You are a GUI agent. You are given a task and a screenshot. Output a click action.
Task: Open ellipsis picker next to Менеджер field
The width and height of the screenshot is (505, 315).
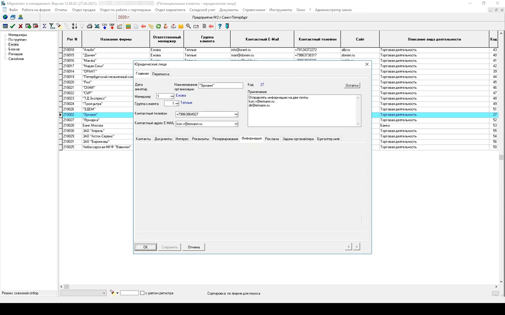(172, 96)
